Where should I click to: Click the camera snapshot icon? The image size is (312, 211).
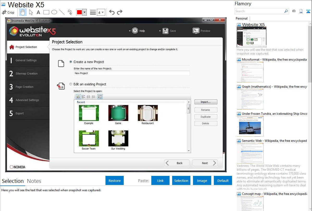tap(294, 11)
